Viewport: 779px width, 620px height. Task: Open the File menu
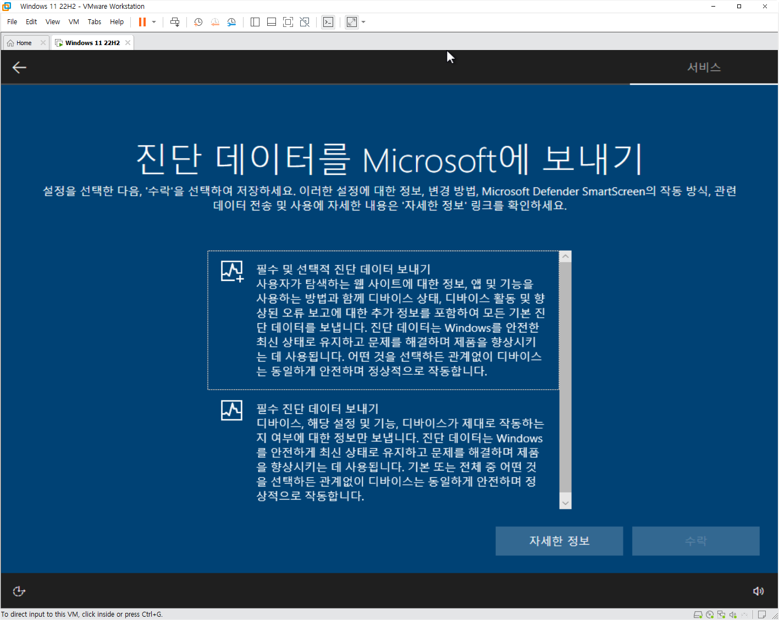[x=12, y=22]
